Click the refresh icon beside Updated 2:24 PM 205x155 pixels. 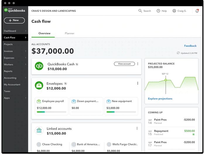click(x=178, y=53)
